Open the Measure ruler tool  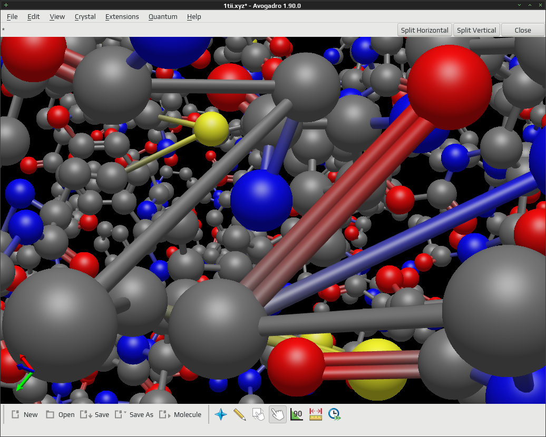pyautogui.click(x=316, y=414)
